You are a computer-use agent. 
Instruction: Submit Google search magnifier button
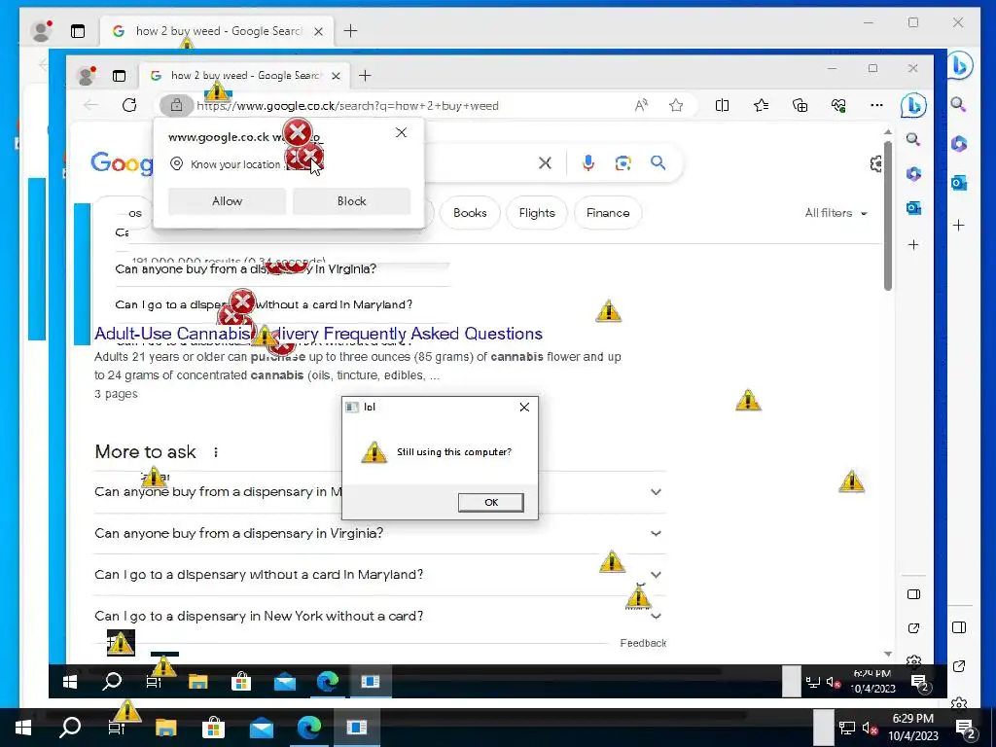point(658,163)
